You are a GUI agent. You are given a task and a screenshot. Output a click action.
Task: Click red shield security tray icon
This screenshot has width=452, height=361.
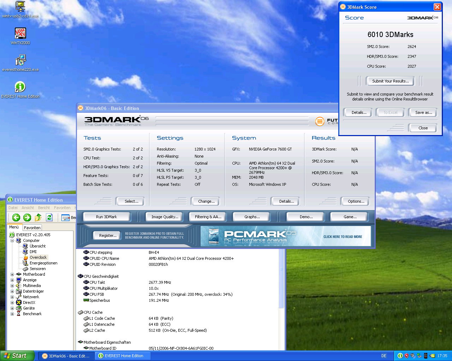tap(406, 356)
